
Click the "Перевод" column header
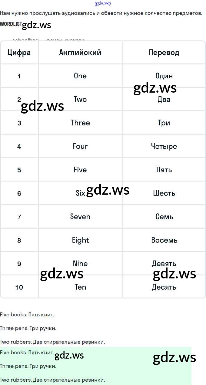164,53
